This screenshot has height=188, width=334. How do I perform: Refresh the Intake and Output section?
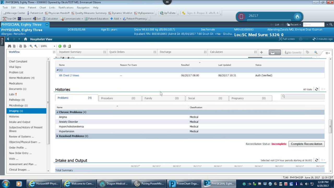click(317, 160)
